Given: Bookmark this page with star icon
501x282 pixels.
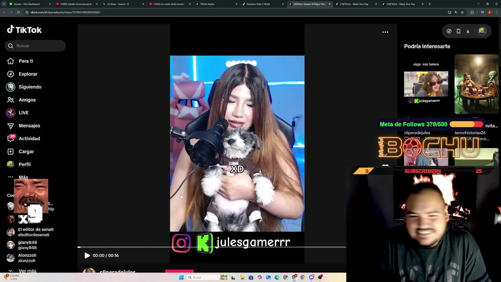Looking at the screenshot, I should 462,12.
